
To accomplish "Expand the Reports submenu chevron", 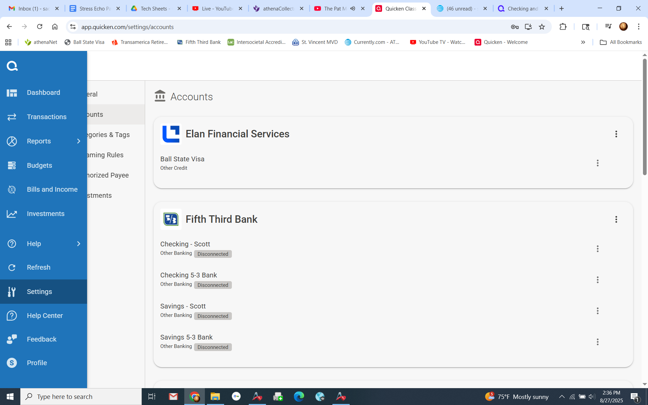I will tap(79, 141).
